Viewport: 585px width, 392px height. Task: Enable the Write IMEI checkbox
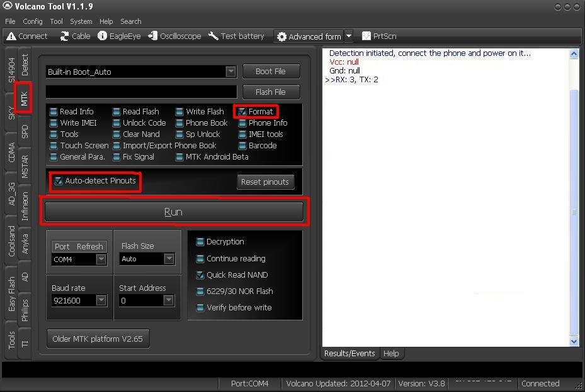point(54,123)
